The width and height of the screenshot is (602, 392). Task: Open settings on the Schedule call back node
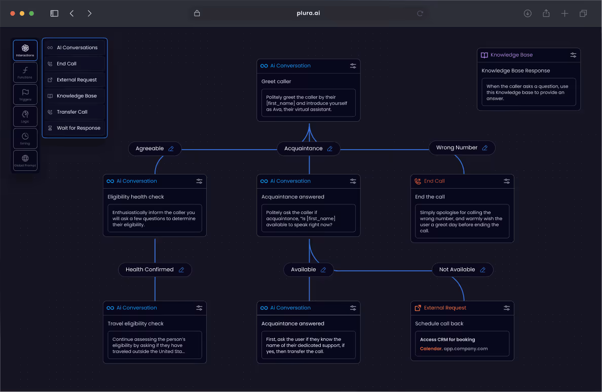point(506,308)
